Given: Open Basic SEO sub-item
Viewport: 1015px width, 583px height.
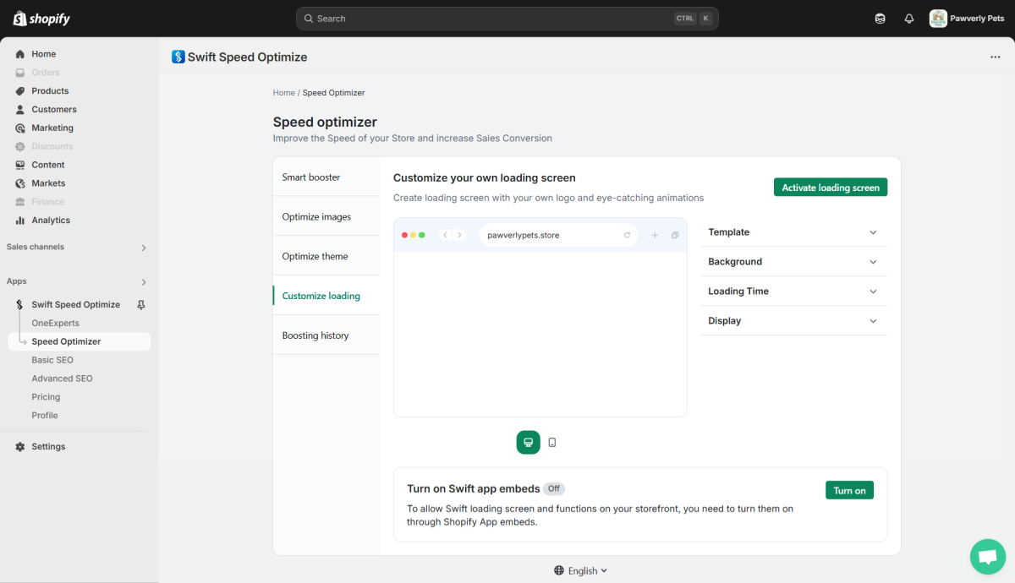Looking at the screenshot, I should click(52, 360).
